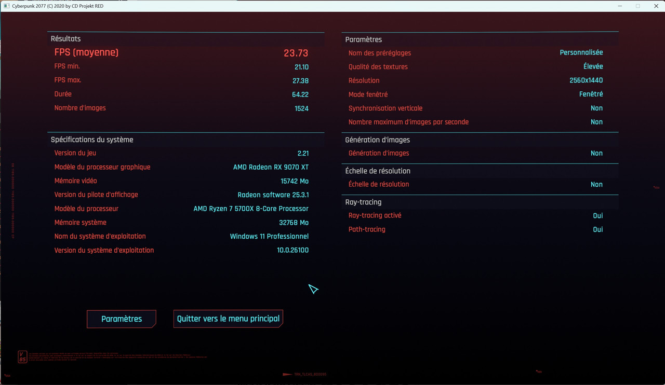Click the Mémoire vidéo value 15742 Mo
The image size is (665, 385).
click(x=295, y=181)
